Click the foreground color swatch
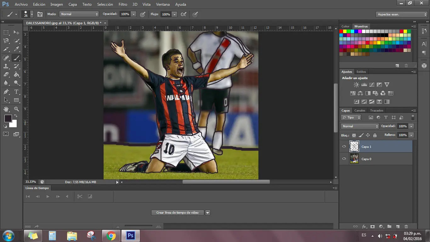Viewport: 430px width, 242px height. tap(8, 118)
